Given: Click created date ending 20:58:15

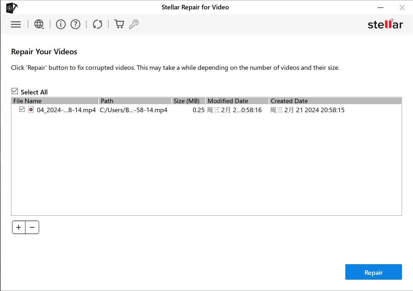Looking at the screenshot, I should coord(307,110).
